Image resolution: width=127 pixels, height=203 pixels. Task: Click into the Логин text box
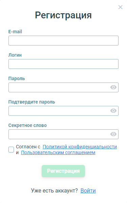63,64
